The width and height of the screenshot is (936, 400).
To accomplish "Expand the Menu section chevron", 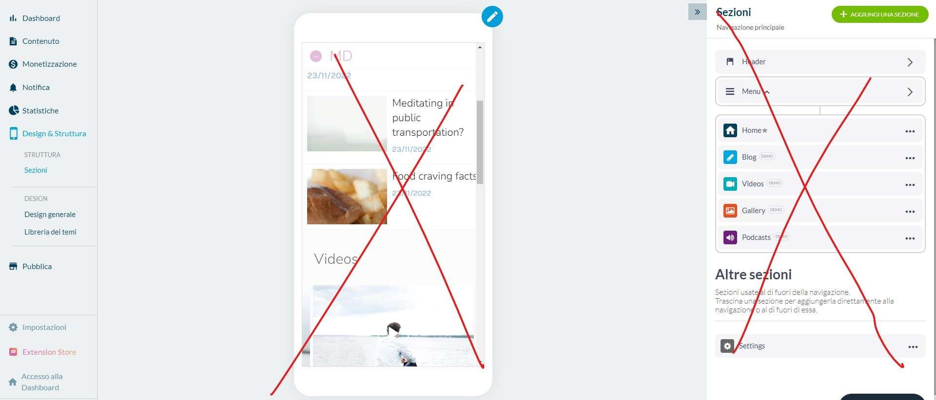I will point(910,92).
